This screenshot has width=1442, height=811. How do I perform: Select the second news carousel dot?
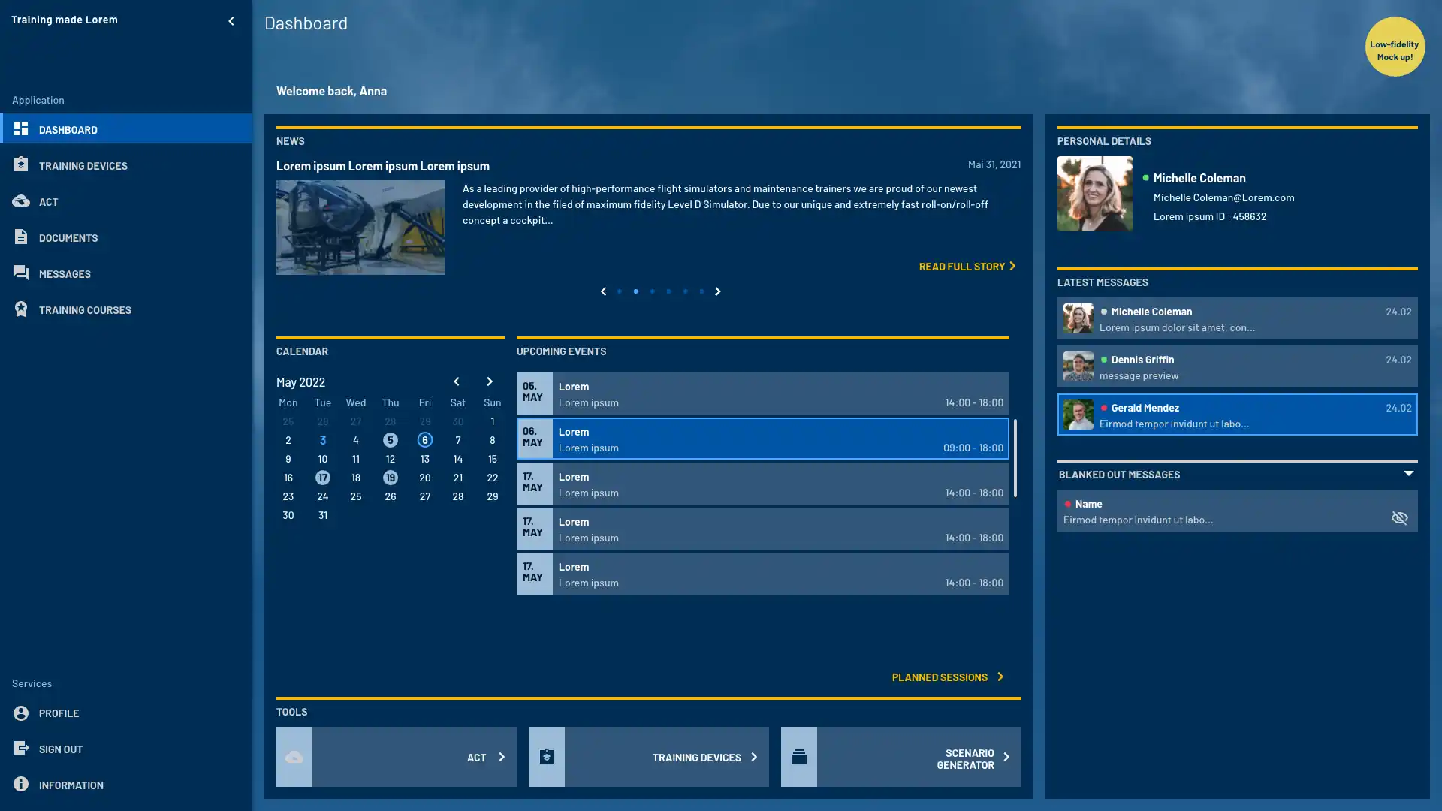coord(635,291)
